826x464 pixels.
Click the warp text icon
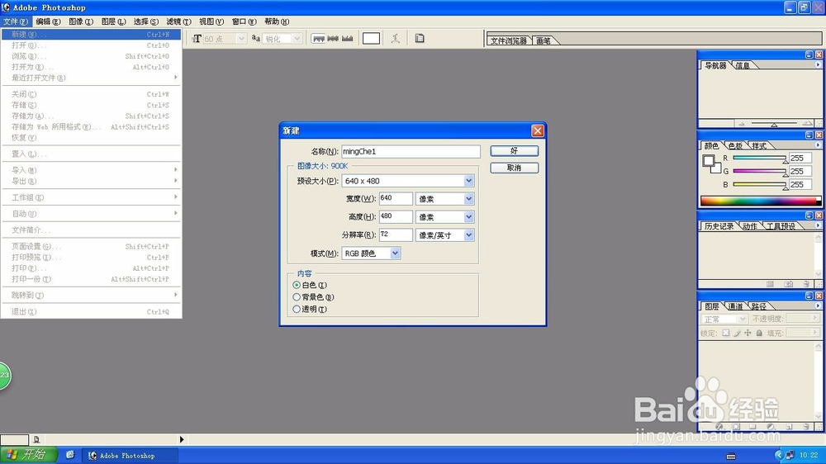pyautogui.click(x=396, y=39)
